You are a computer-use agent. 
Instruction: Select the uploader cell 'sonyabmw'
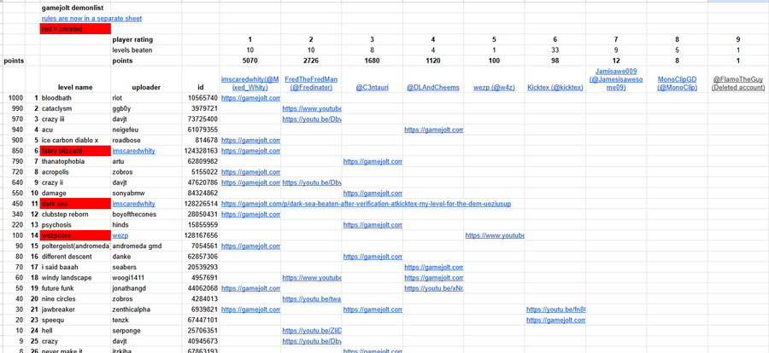[147, 194]
